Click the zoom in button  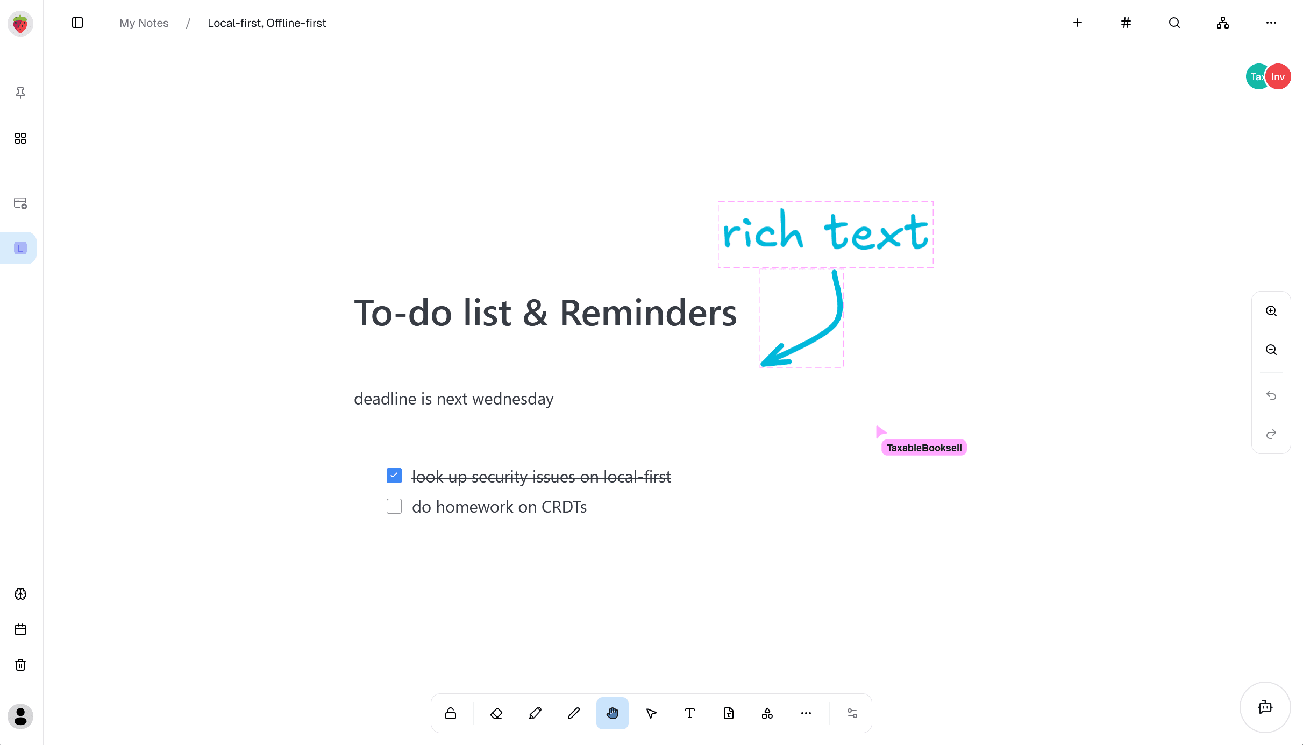[x=1271, y=311]
